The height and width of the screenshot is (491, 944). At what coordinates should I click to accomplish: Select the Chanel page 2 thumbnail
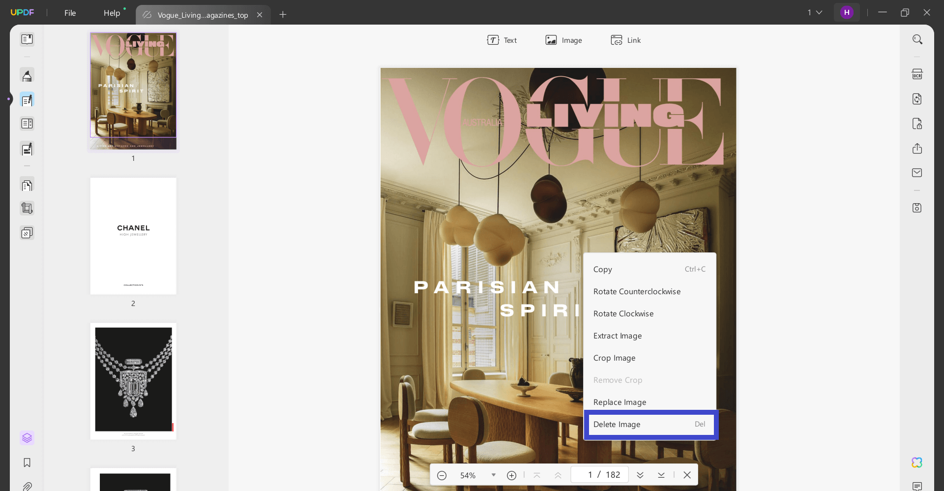coord(133,236)
